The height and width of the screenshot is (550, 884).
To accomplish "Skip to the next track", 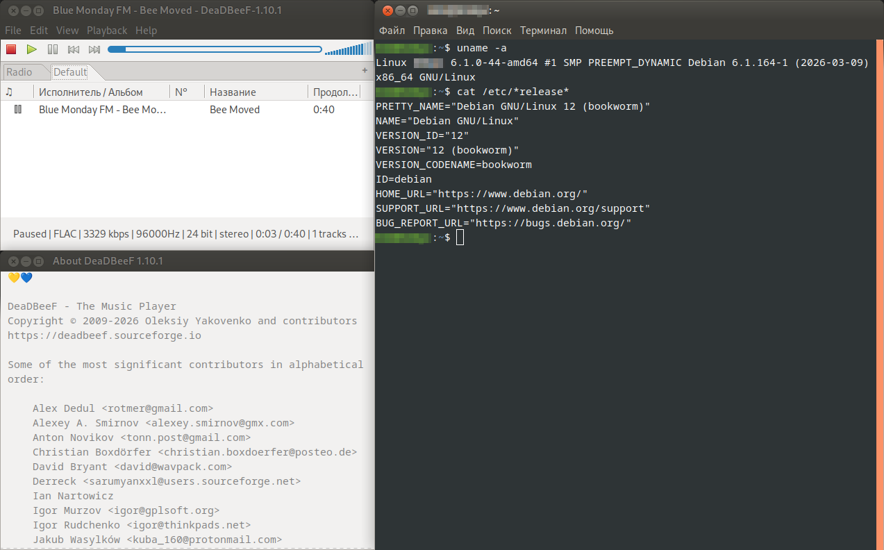I will pos(94,49).
